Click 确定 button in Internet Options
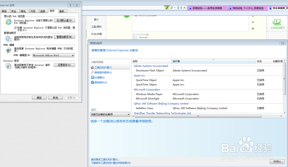 39,98
